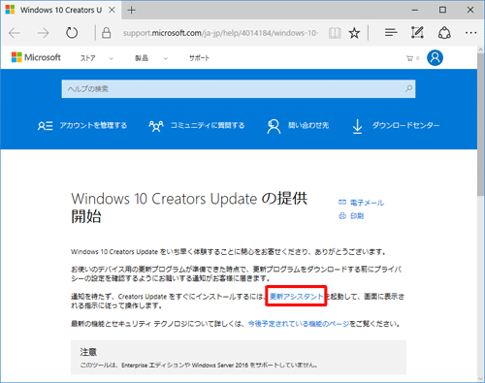Open the shopping cart
Viewport: 485px width, 383px height.
(x=412, y=58)
